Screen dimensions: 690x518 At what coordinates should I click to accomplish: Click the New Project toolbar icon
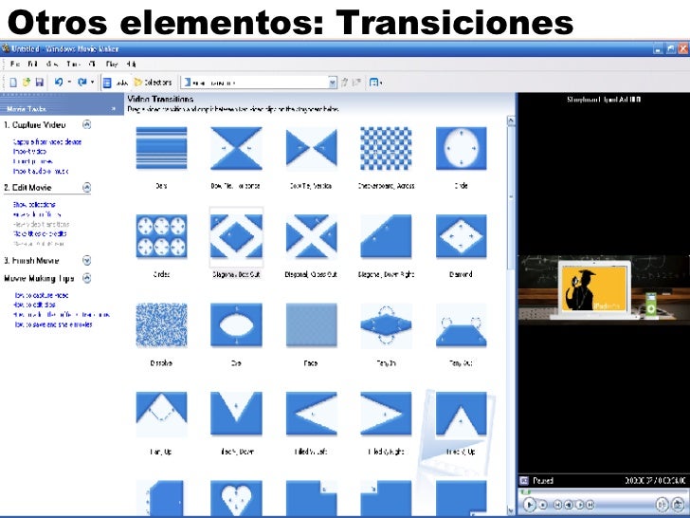pos(13,83)
